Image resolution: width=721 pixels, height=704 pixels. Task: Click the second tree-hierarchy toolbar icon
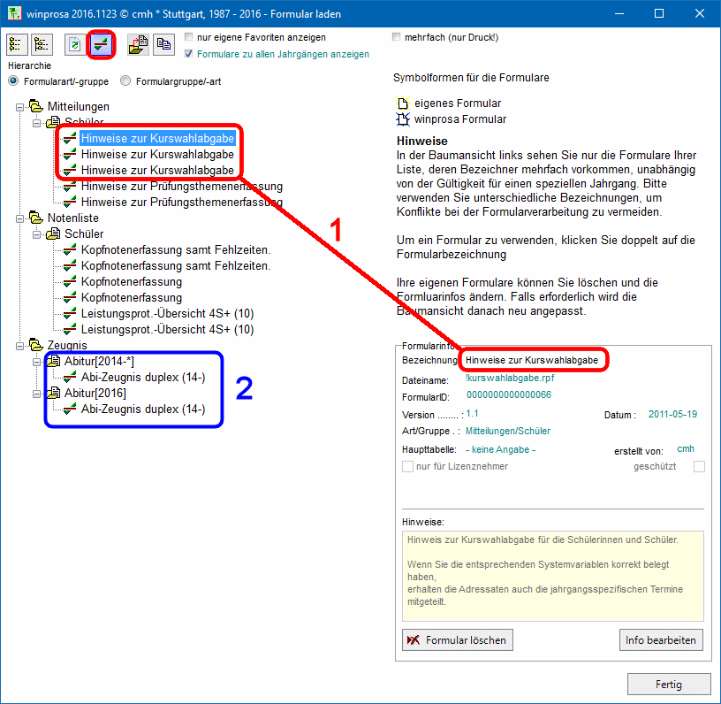(41, 44)
